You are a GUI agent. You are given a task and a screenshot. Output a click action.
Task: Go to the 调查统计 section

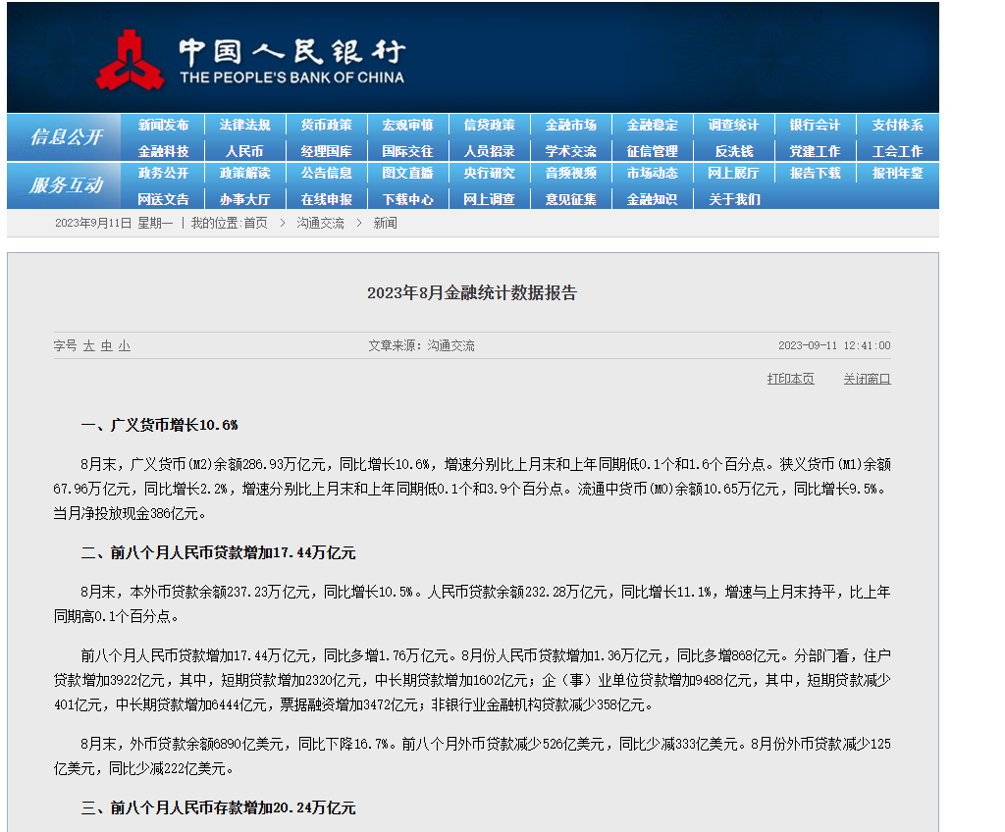point(733,126)
